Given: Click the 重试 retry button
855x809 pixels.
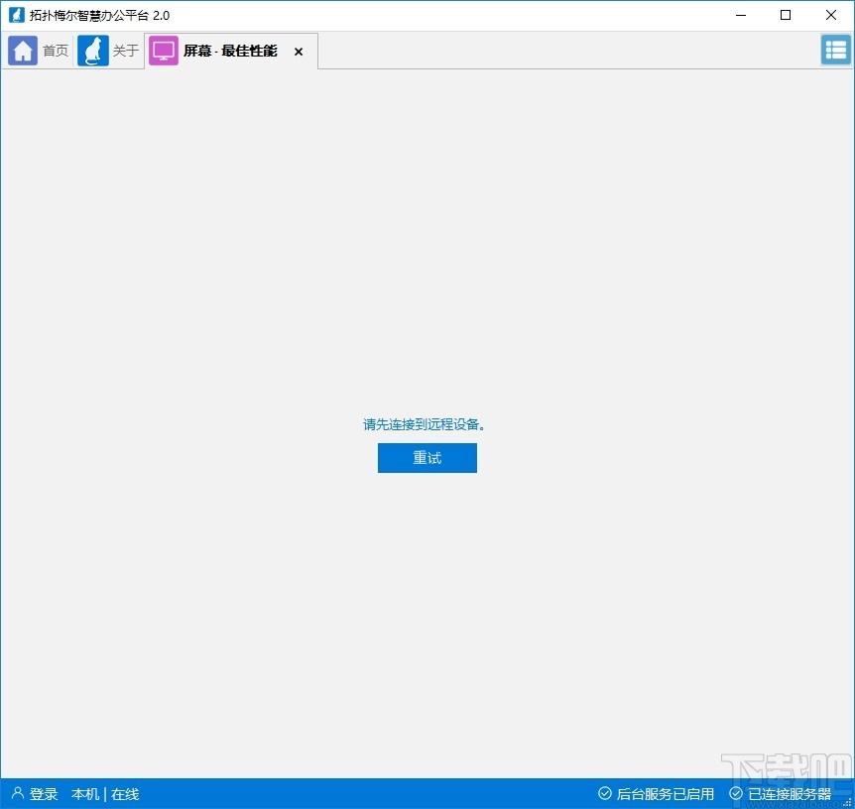Looking at the screenshot, I should pos(427,458).
